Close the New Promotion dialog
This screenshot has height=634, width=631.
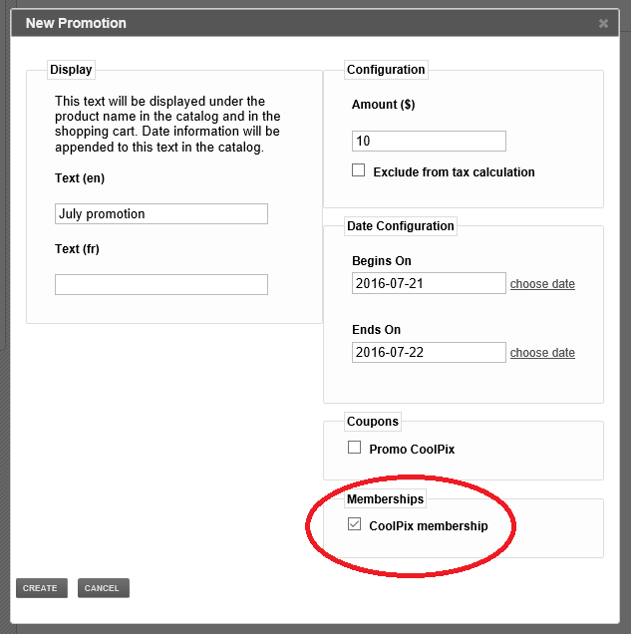603,24
